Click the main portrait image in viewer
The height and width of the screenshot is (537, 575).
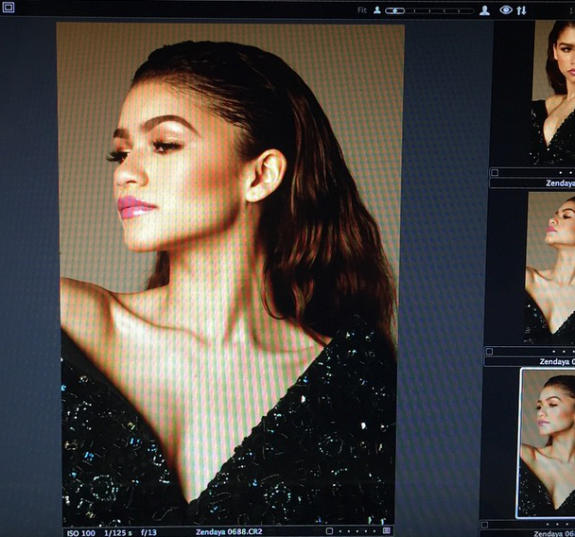point(229,274)
